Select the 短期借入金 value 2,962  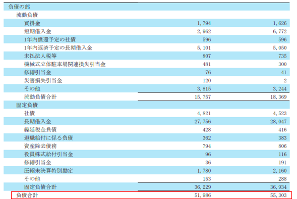click(x=204, y=31)
